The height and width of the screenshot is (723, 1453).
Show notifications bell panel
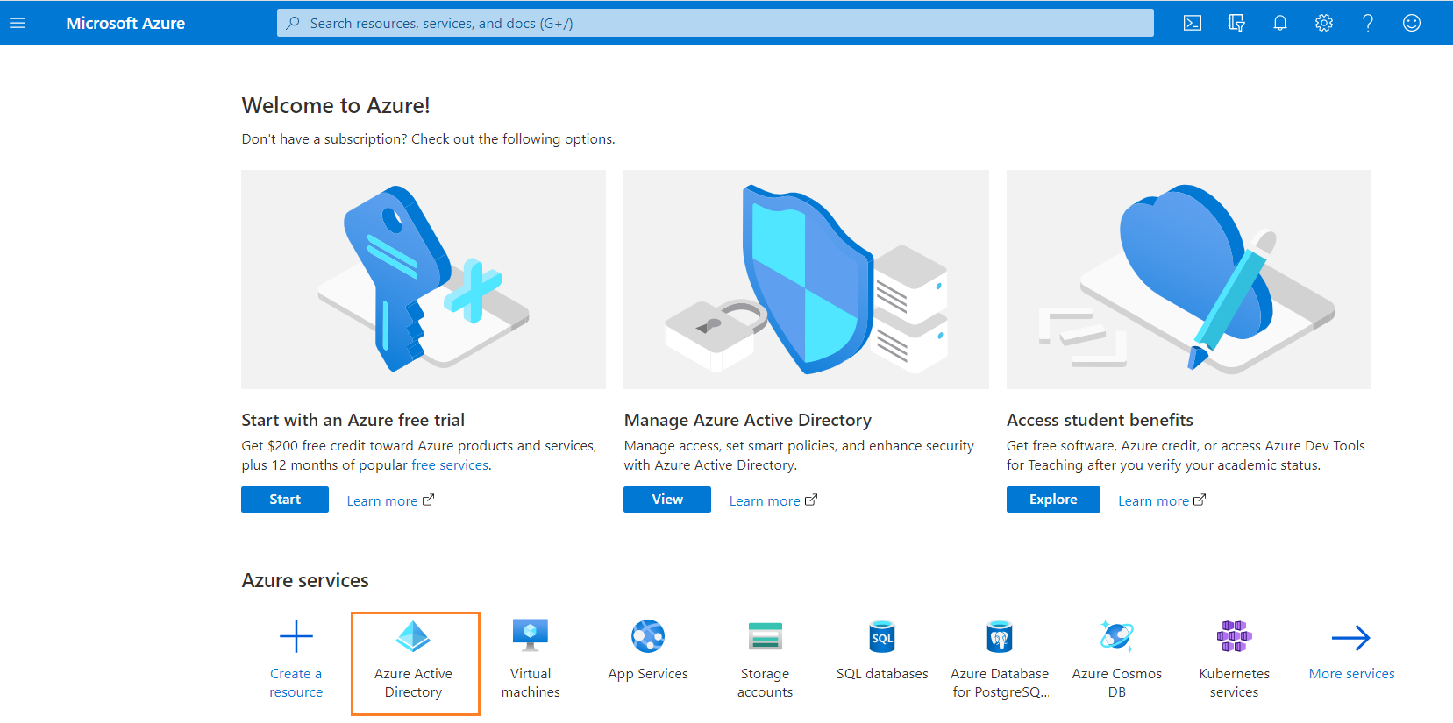click(x=1279, y=23)
